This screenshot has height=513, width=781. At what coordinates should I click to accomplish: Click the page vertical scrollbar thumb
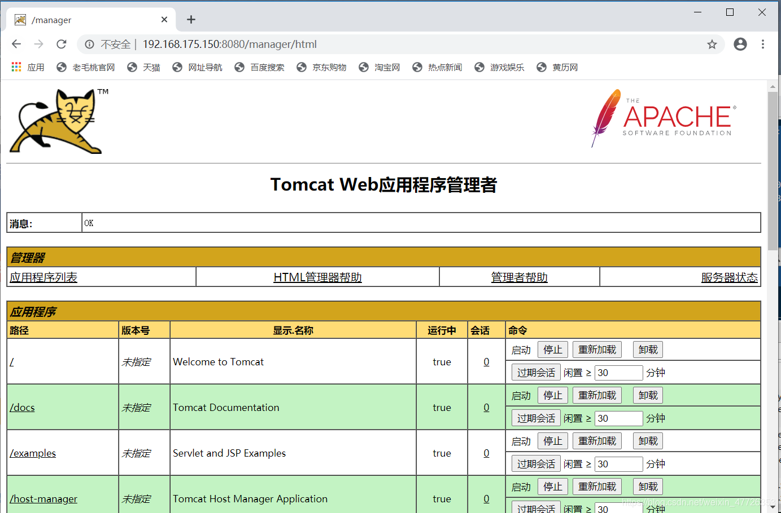(773, 171)
